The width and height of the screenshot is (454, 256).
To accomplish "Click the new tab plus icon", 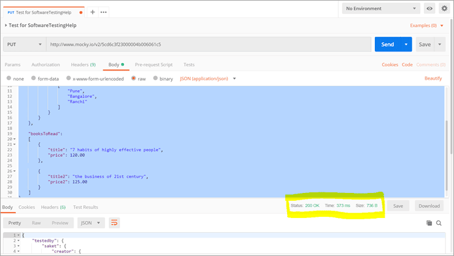I will [93, 12].
